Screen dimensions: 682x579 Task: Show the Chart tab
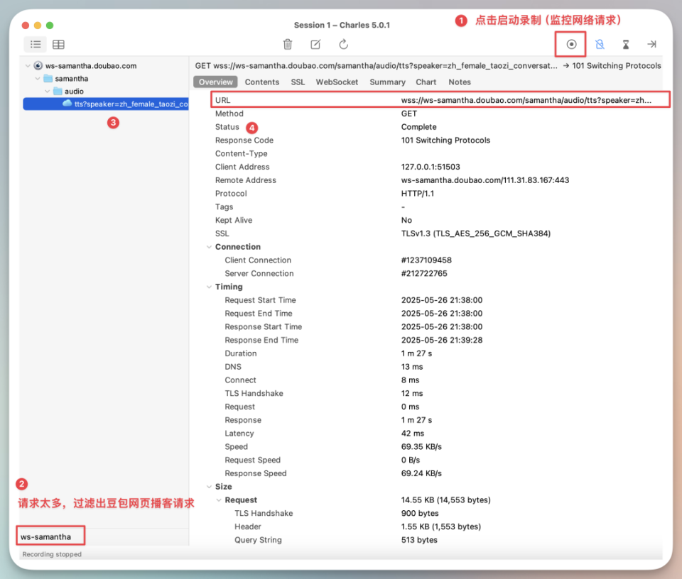[x=426, y=82]
